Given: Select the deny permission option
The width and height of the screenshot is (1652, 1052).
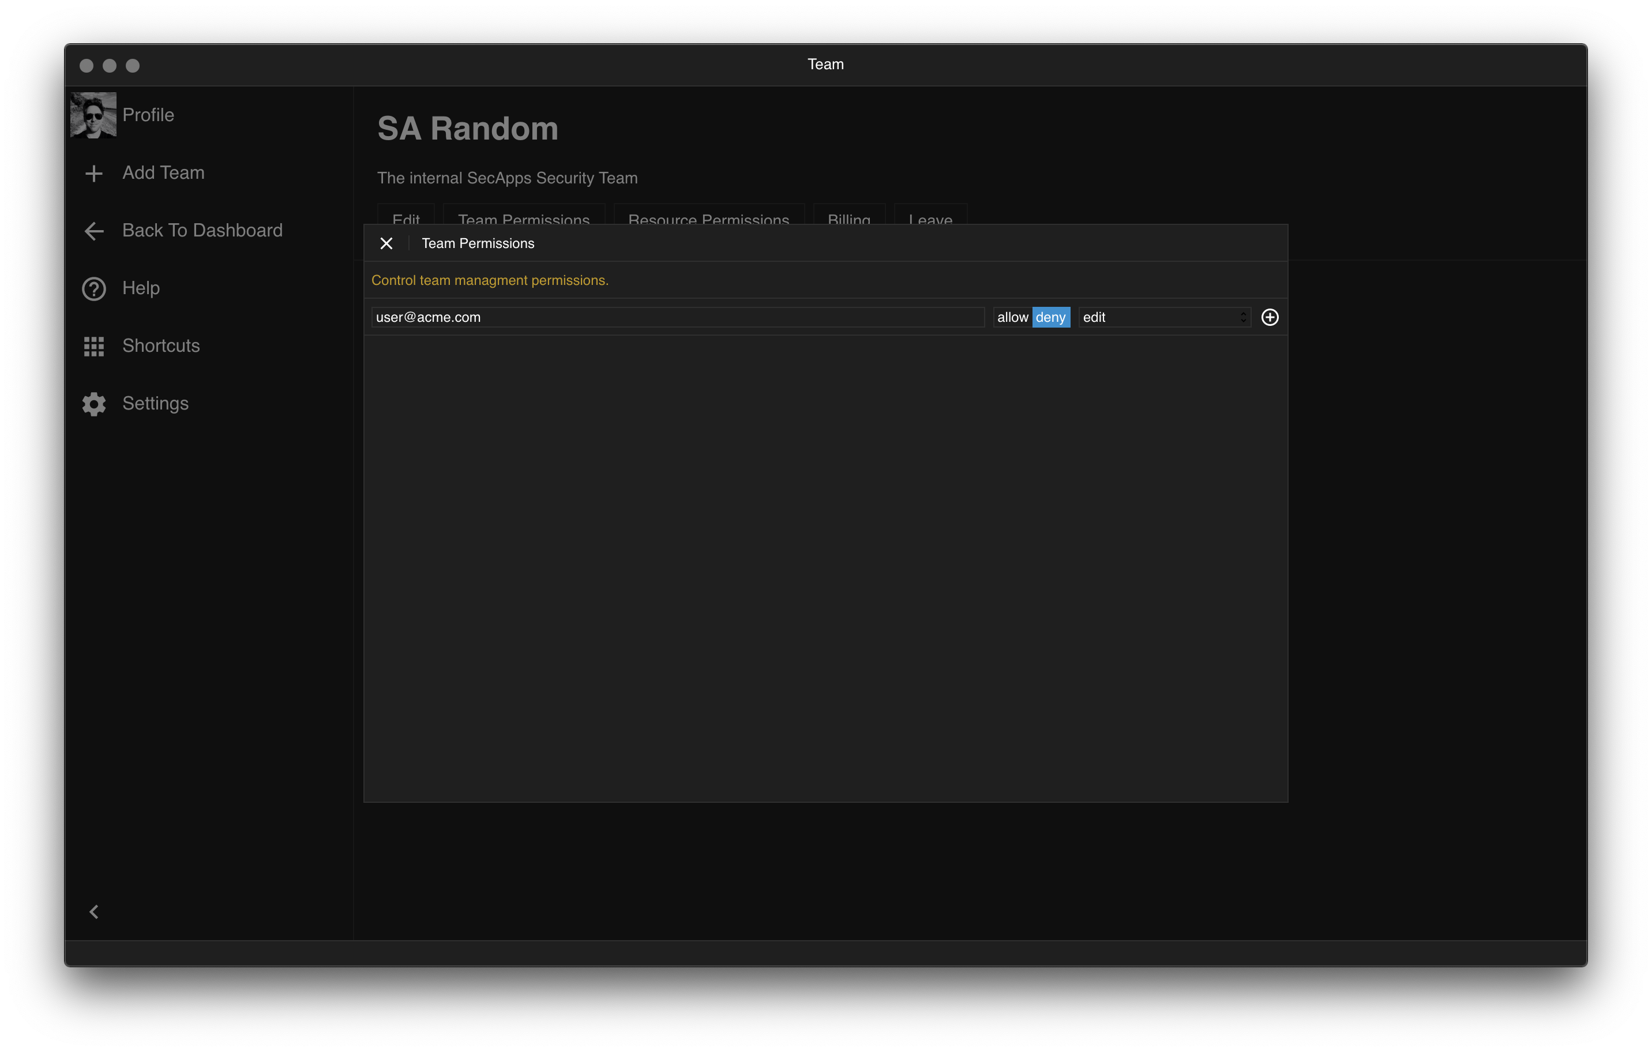Looking at the screenshot, I should point(1050,318).
